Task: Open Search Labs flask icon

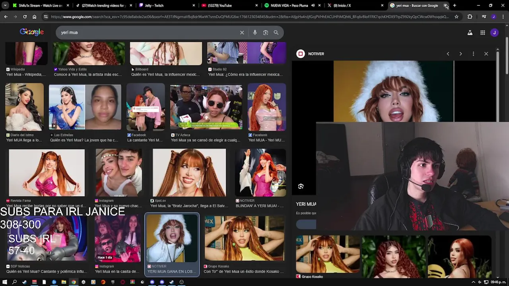Action: (470, 33)
